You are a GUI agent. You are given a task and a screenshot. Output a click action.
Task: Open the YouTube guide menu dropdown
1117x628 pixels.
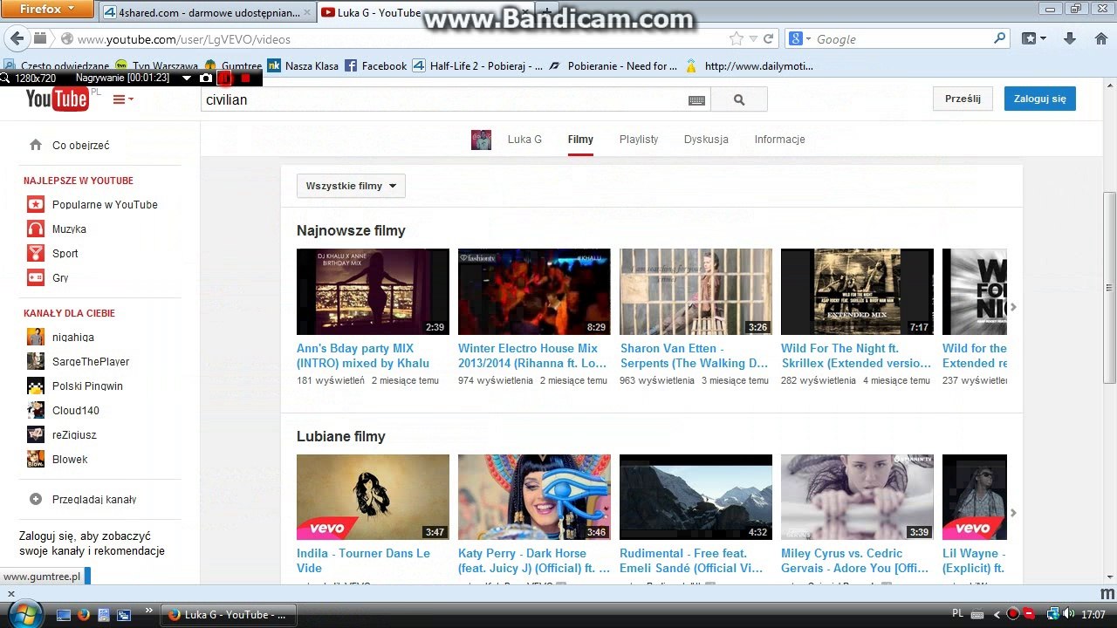tap(123, 99)
